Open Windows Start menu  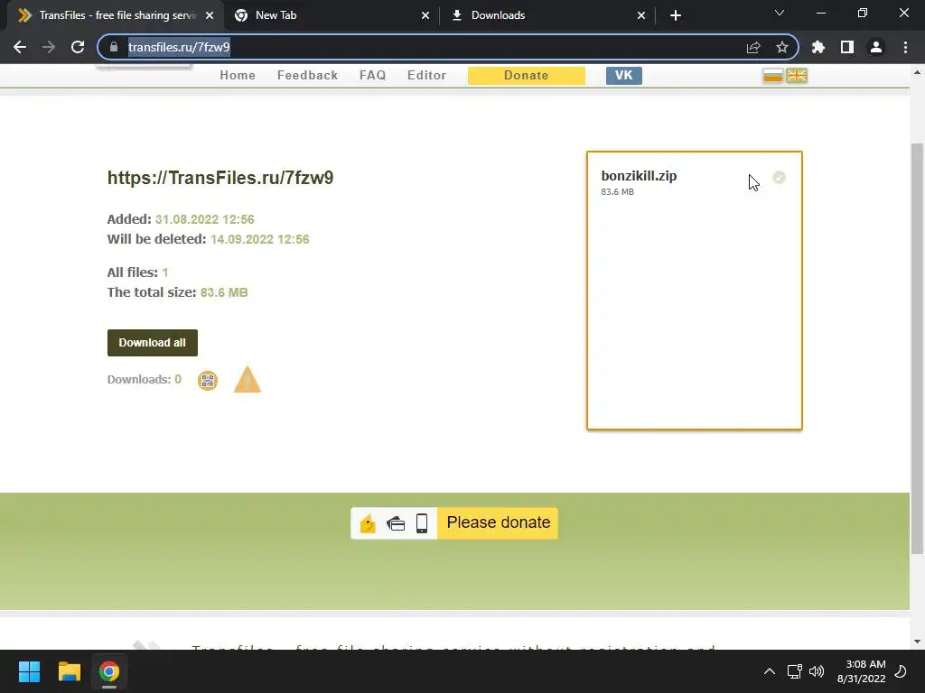click(29, 671)
